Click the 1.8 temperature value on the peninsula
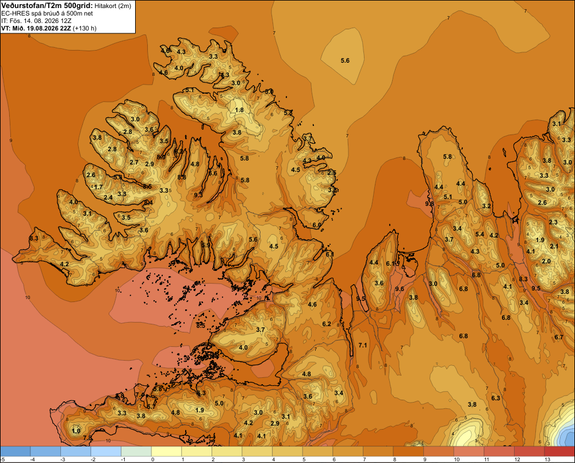The image size is (575, 463). tap(239, 110)
